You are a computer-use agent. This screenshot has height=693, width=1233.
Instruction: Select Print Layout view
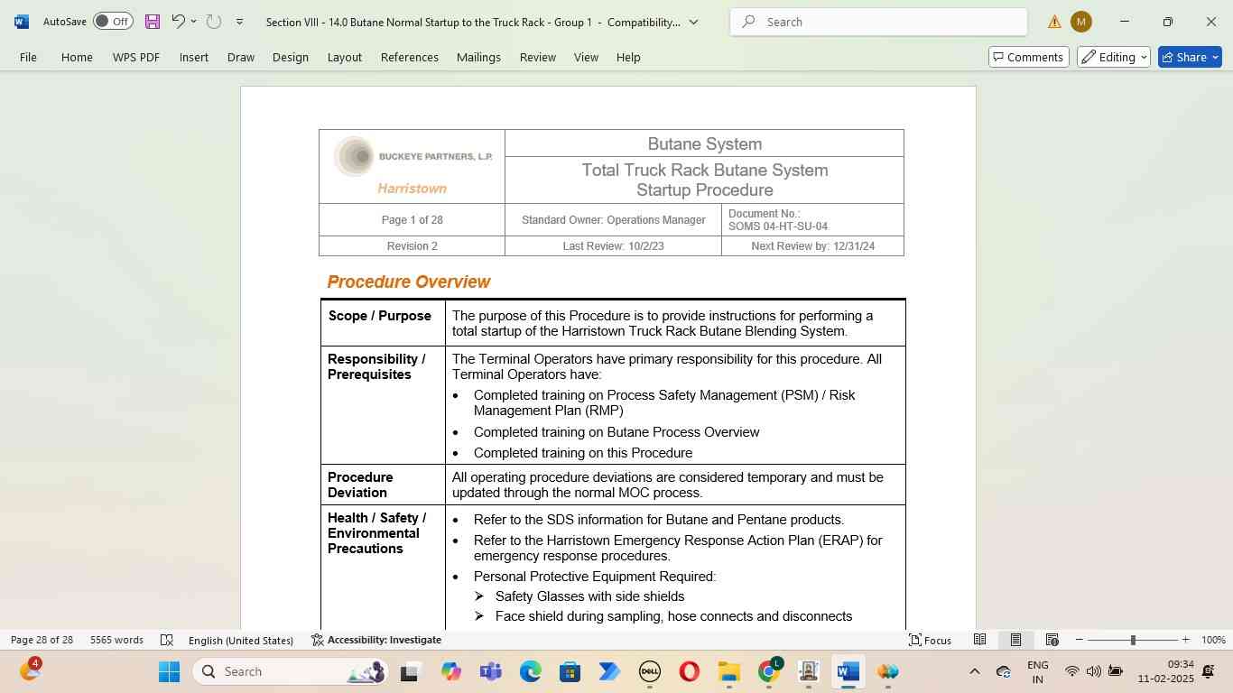click(x=1015, y=640)
